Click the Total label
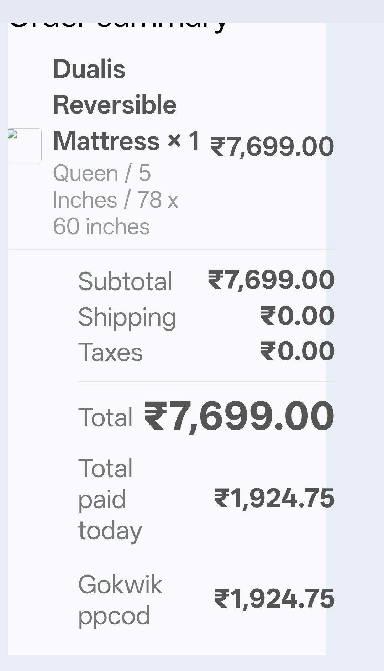The height and width of the screenshot is (671, 384). coord(105,417)
